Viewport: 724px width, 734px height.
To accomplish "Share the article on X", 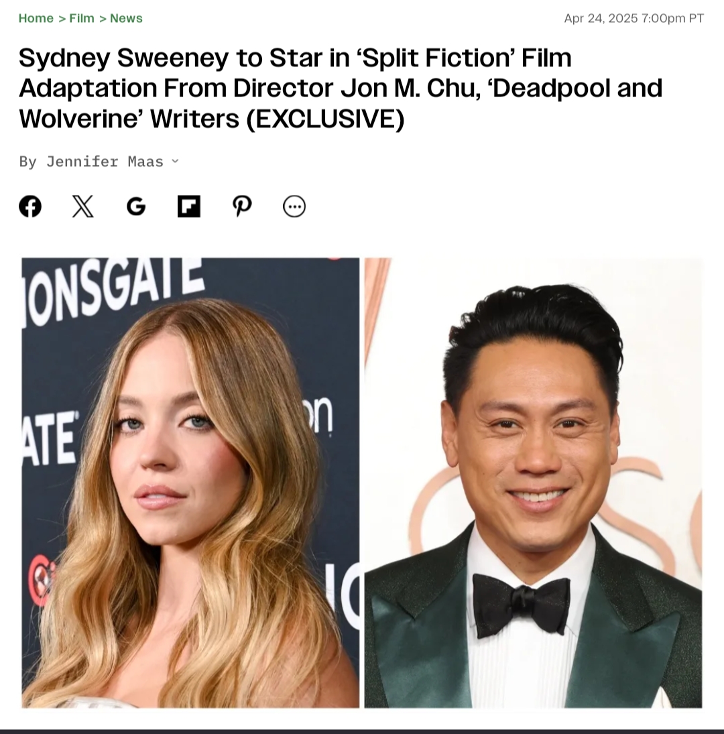I will tap(83, 206).
